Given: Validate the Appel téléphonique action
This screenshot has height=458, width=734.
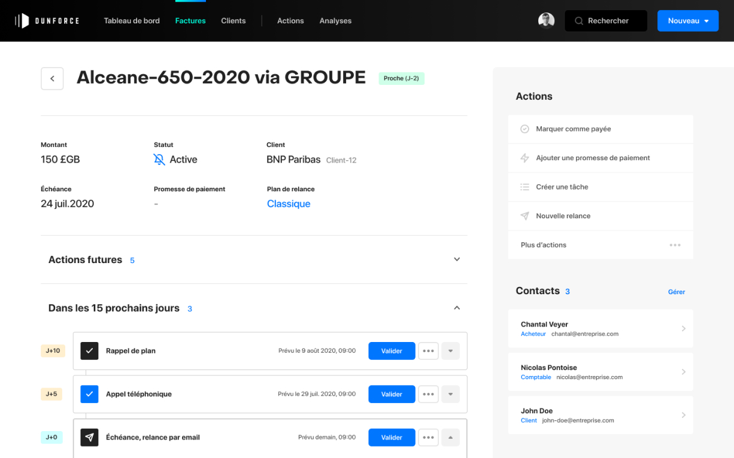Looking at the screenshot, I should coord(392,394).
